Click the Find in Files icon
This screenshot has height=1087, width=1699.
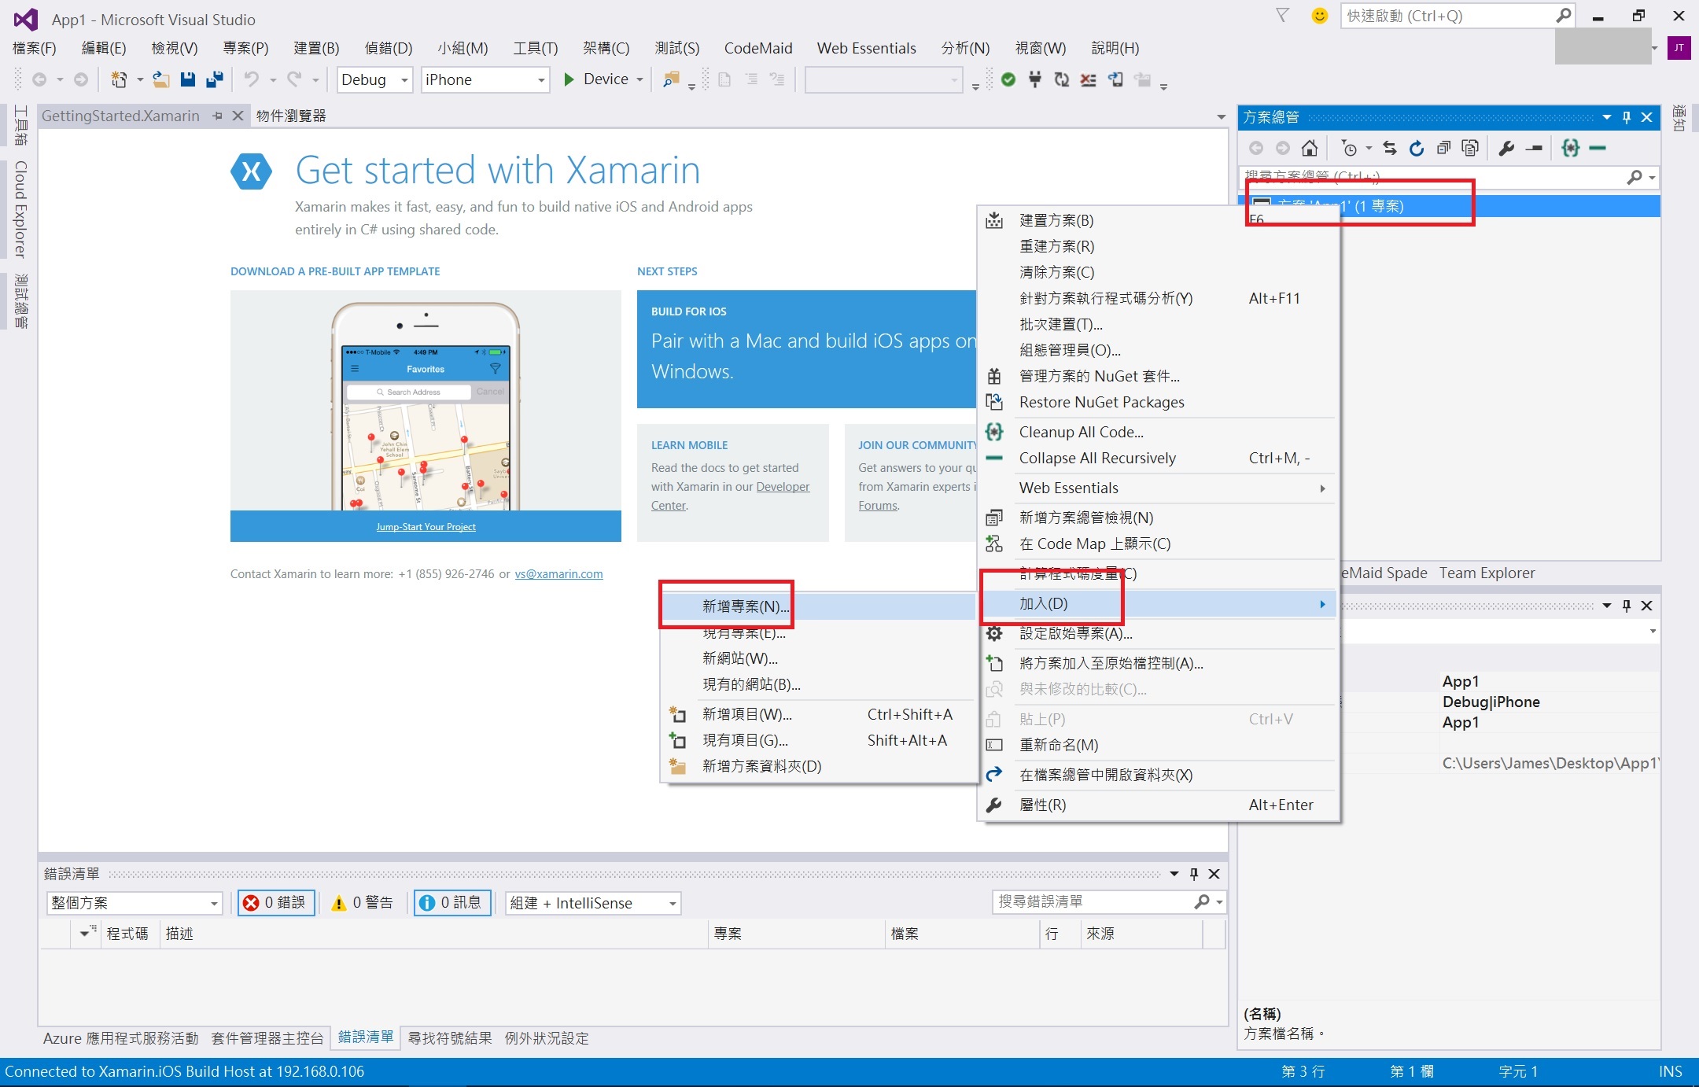pyautogui.click(x=671, y=79)
